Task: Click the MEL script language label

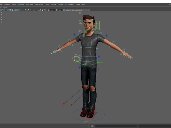Action: [92, 126]
